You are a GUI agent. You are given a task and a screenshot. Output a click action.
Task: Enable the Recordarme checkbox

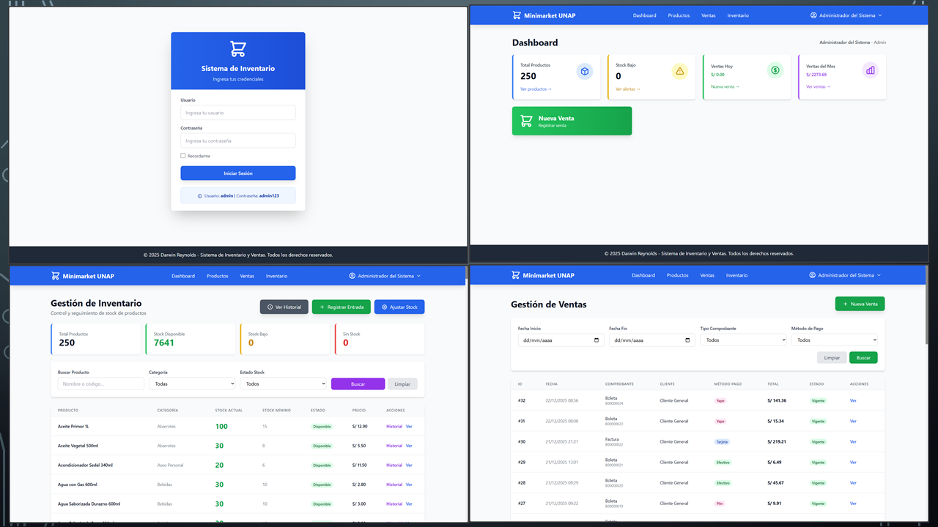(183, 156)
